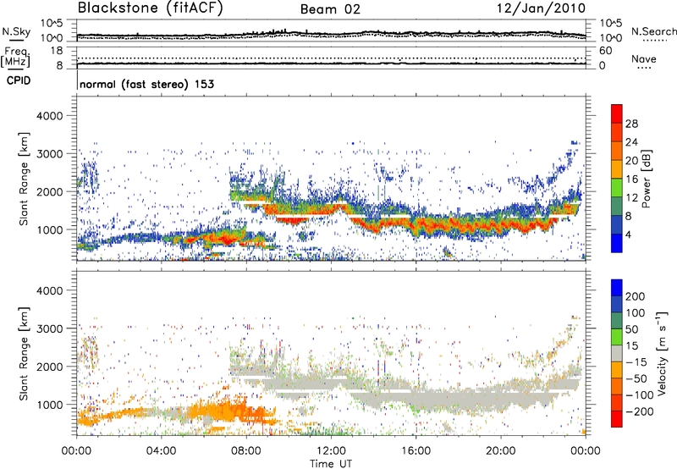
Task: Pick the light green segment of Power colorbar
Action: point(617,188)
